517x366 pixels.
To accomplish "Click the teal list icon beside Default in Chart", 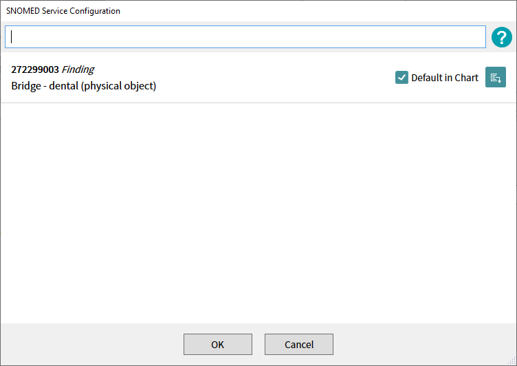I will coord(495,77).
